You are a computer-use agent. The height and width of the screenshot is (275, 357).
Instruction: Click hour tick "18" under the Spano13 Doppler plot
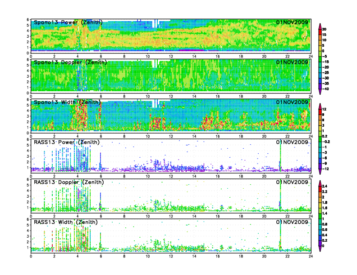(x=241, y=97)
